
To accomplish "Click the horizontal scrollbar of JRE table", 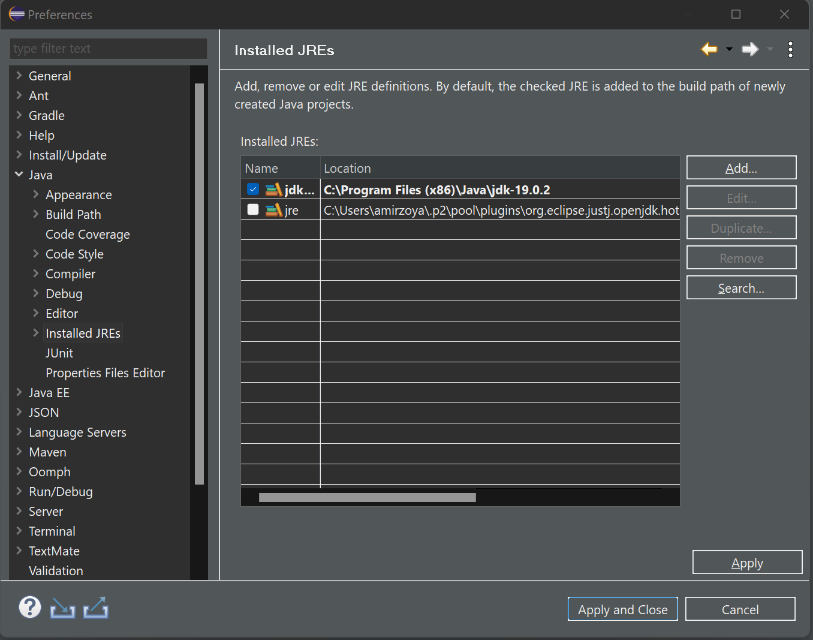I will click(367, 498).
